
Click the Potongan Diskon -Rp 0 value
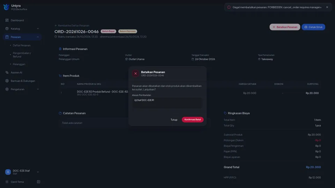pyautogui.click(x=318, y=140)
